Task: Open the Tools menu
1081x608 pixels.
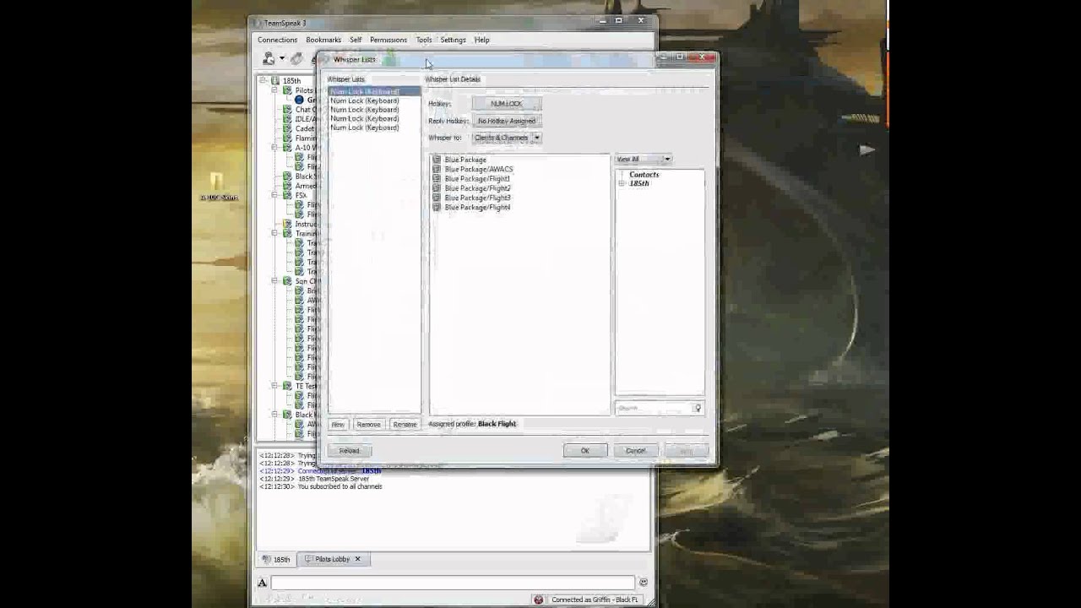Action: click(424, 40)
